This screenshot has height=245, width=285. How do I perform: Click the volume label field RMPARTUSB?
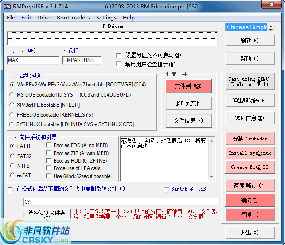point(82,60)
